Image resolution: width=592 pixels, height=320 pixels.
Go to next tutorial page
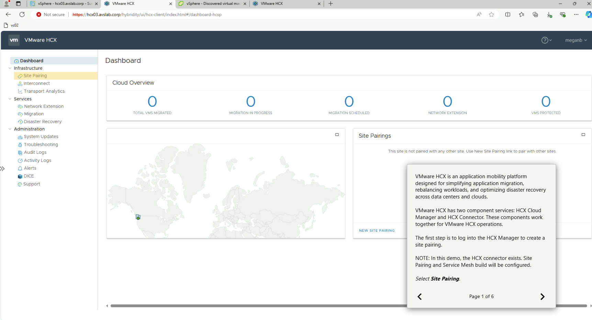click(x=542, y=297)
